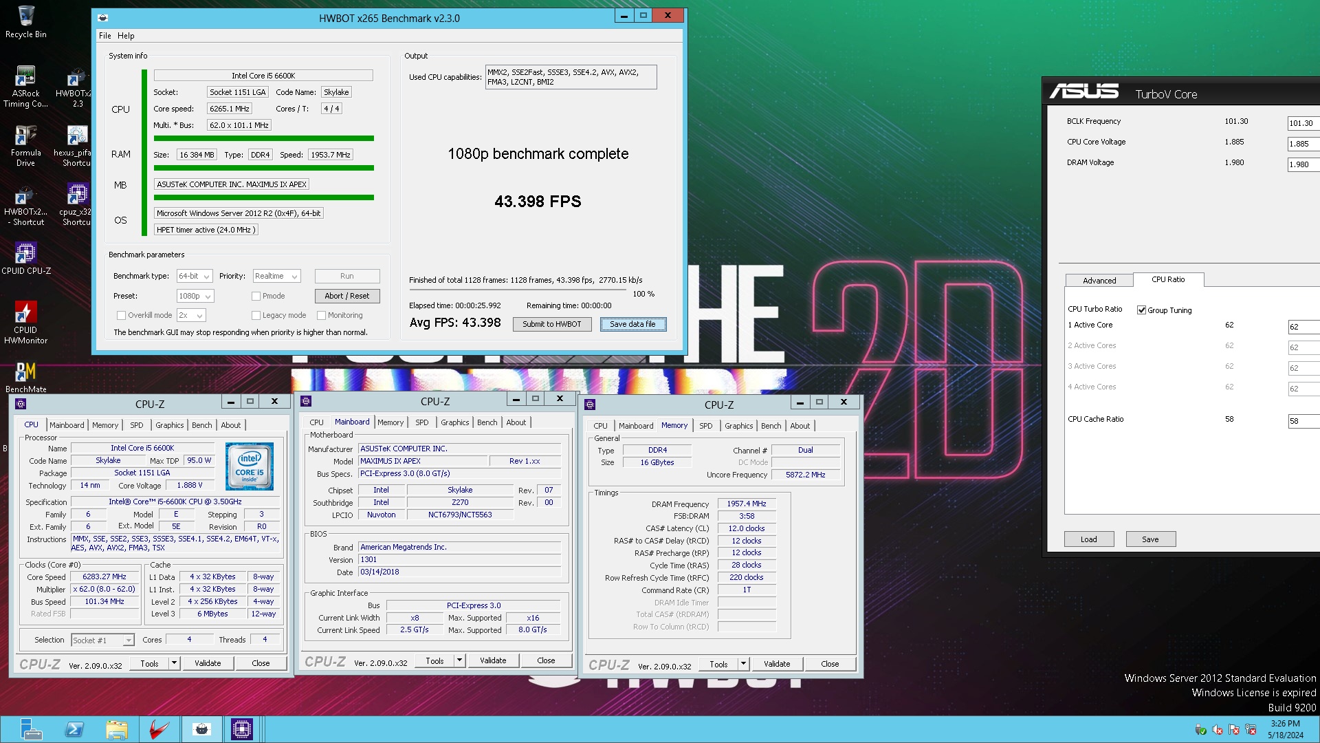Open File Explorer from the taskbar

pos(117,729)
